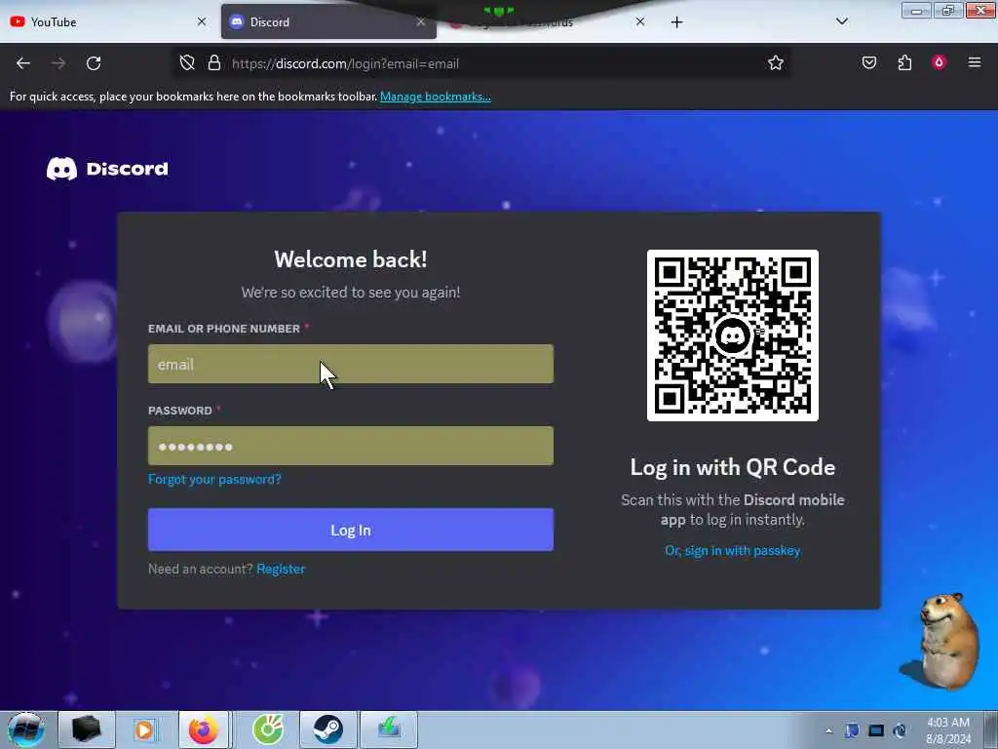Choose Or, sign in with passkey

click(733, 550)
